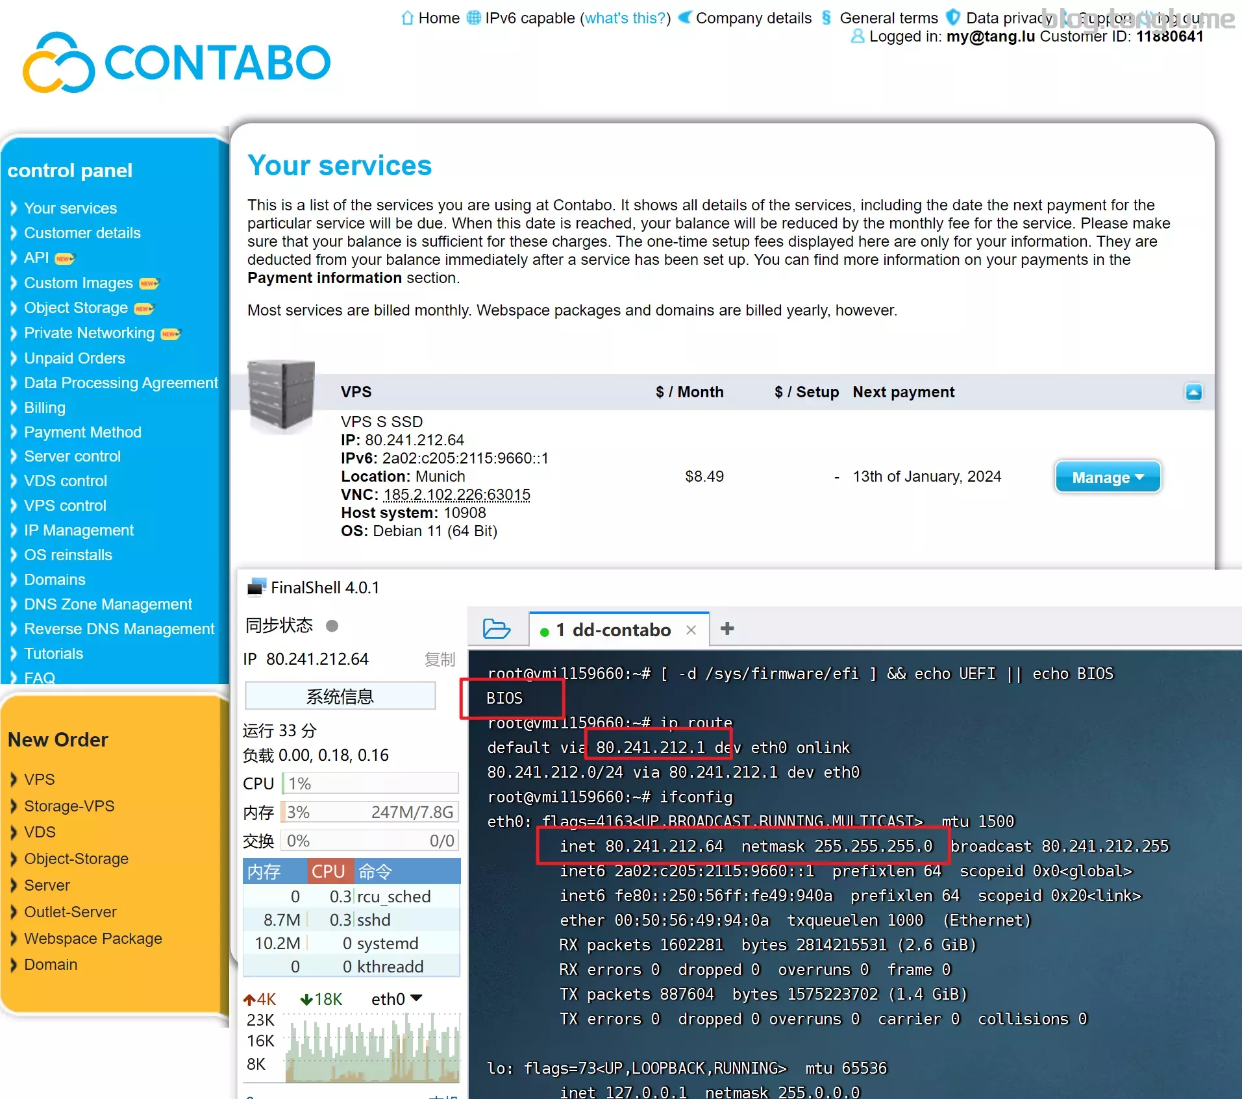This screenshot has width=1242, height=1099.
Task: Click the Contabo cloud logo
Action: [58, 63]
